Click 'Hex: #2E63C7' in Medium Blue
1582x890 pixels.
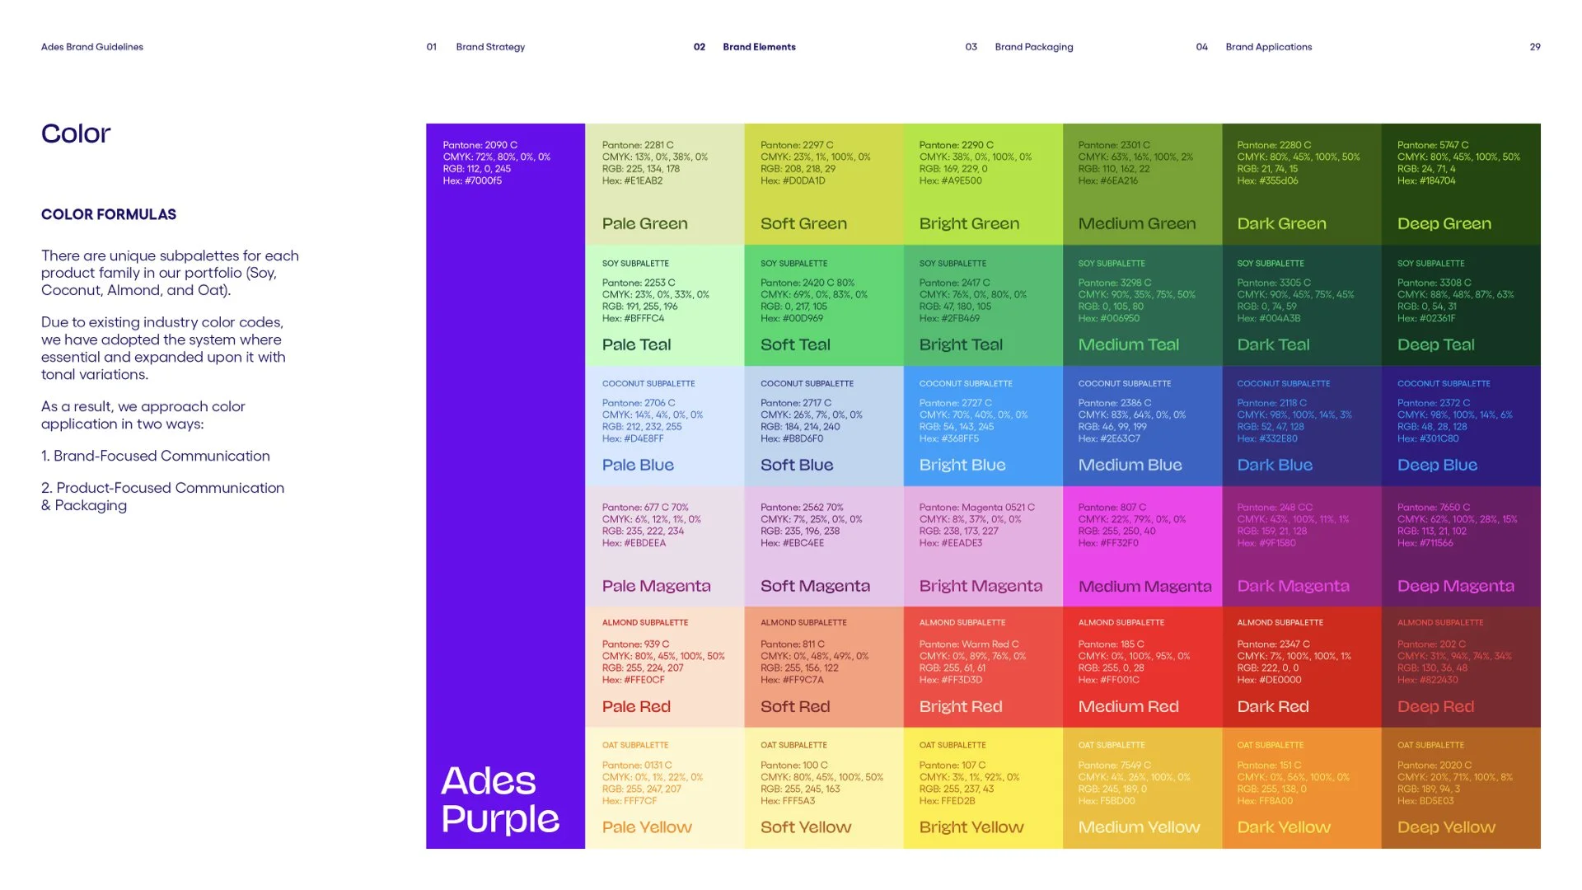[1109, 438]
